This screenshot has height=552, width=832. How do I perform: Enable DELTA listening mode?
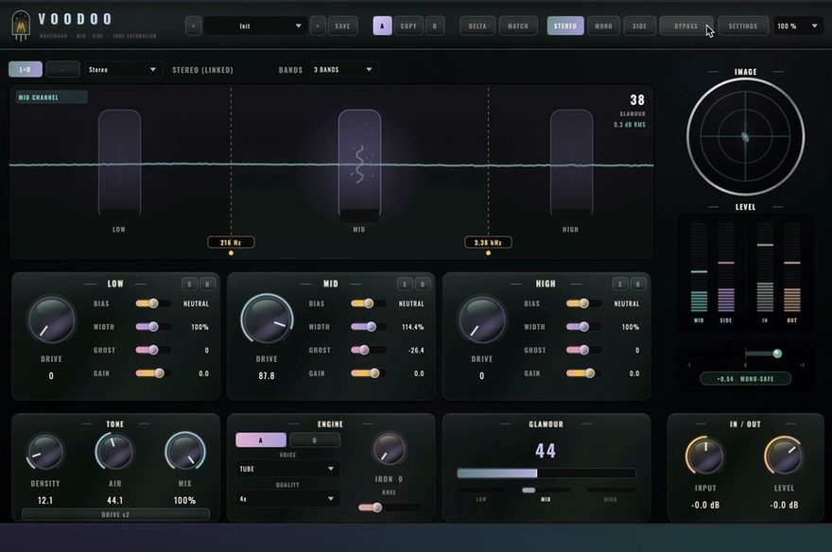(477, 26)
